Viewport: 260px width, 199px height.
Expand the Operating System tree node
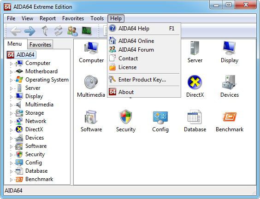[x=11, y=80]
